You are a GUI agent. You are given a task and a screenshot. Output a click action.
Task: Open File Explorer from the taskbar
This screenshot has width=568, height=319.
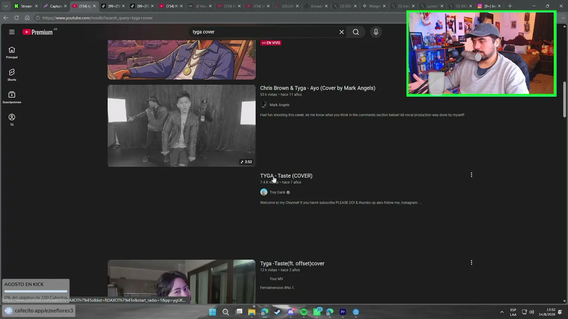[x=252, y=312]
